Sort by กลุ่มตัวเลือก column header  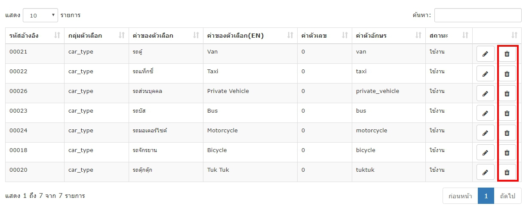[96, 36]
